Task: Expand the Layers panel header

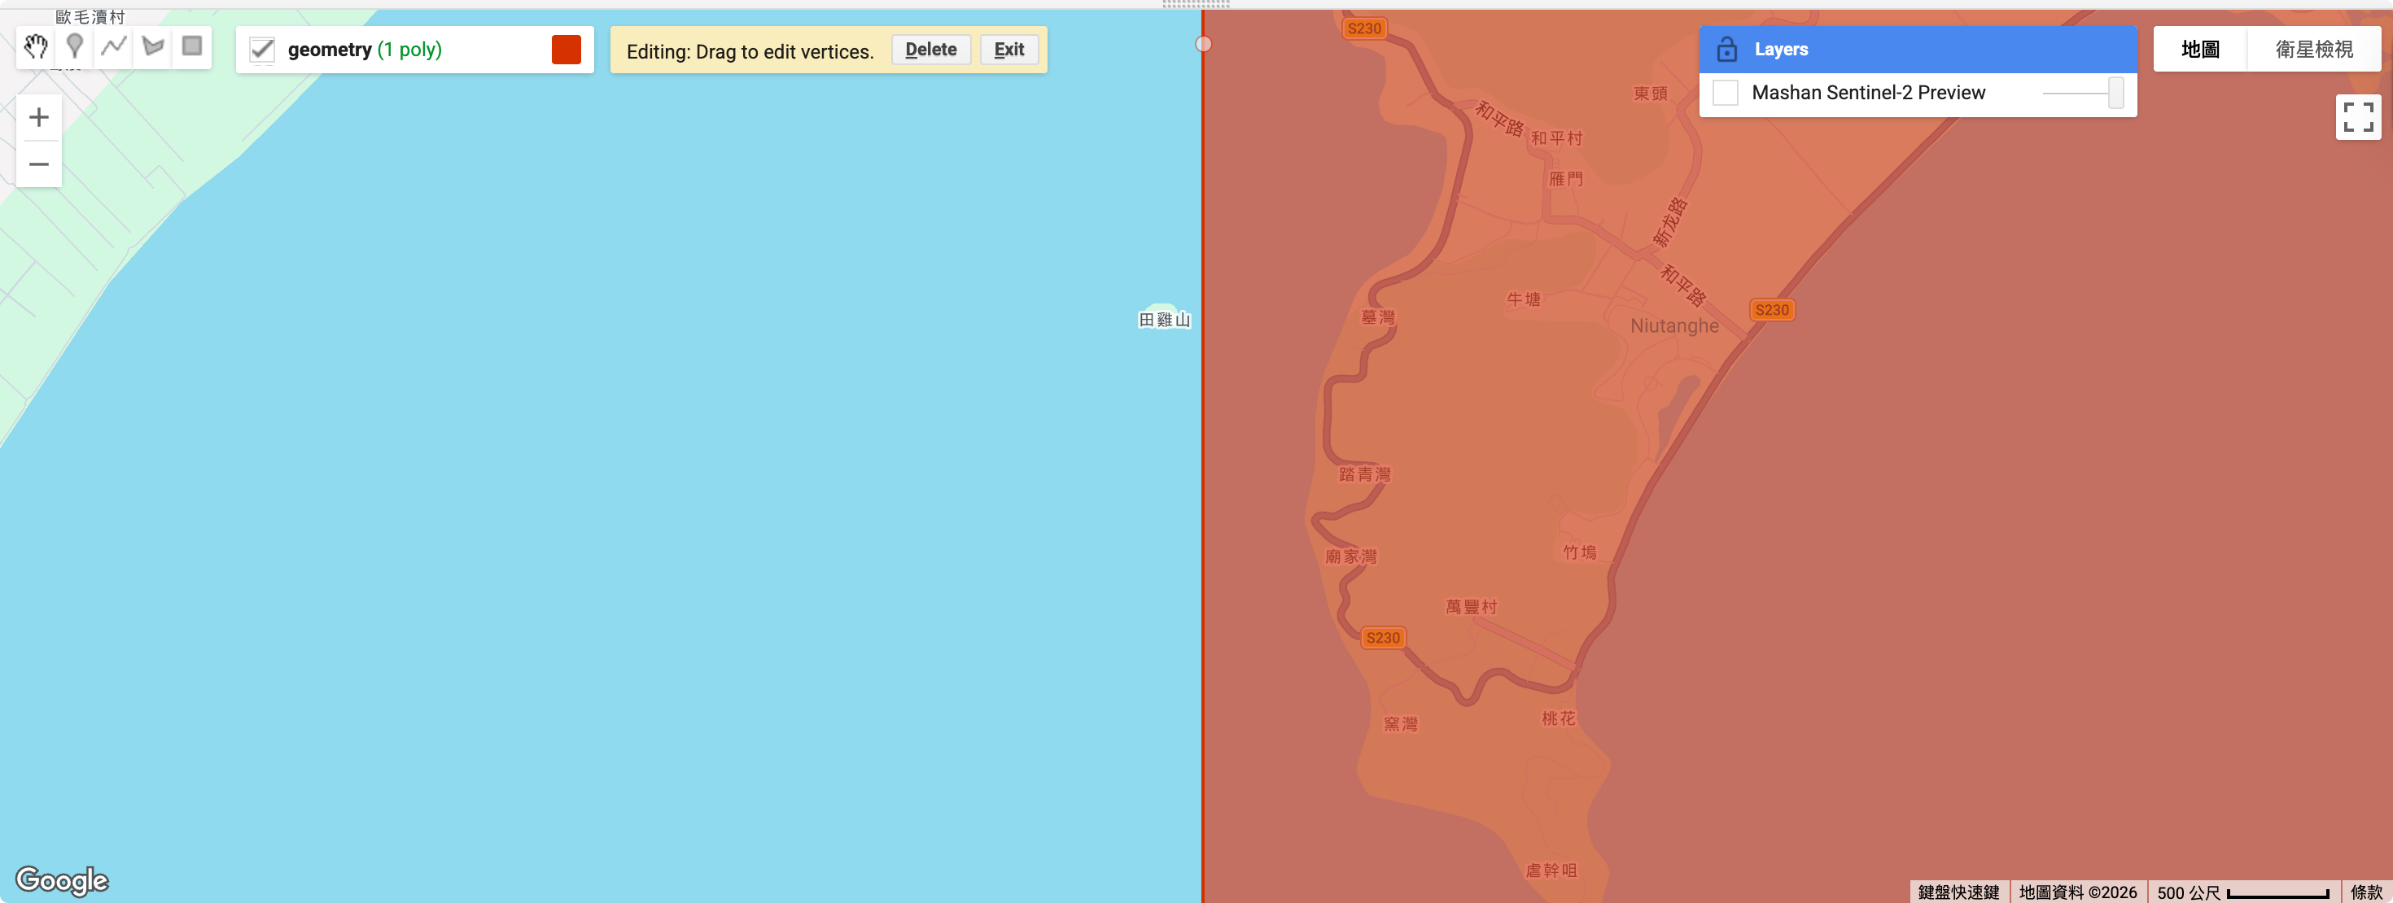Action: (x=1918, y=49)
